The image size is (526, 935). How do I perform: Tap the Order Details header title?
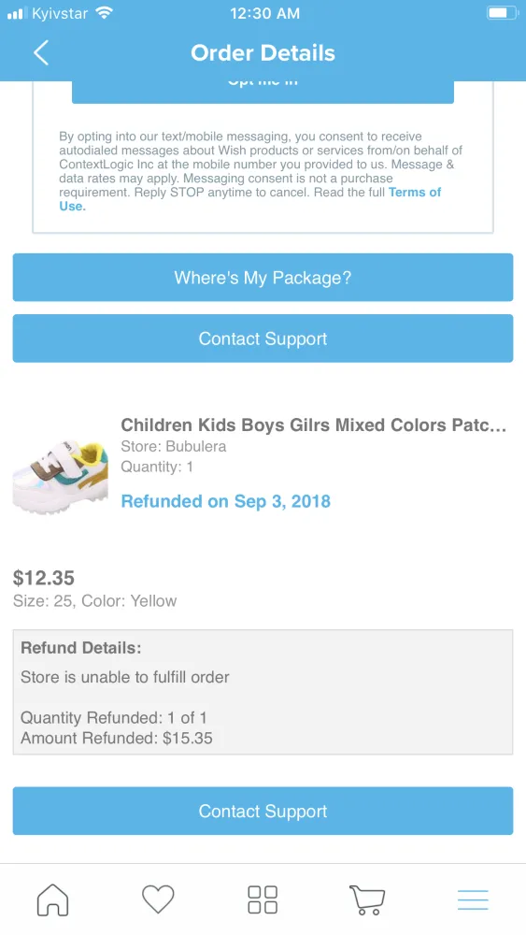click(x=263, y=53)
